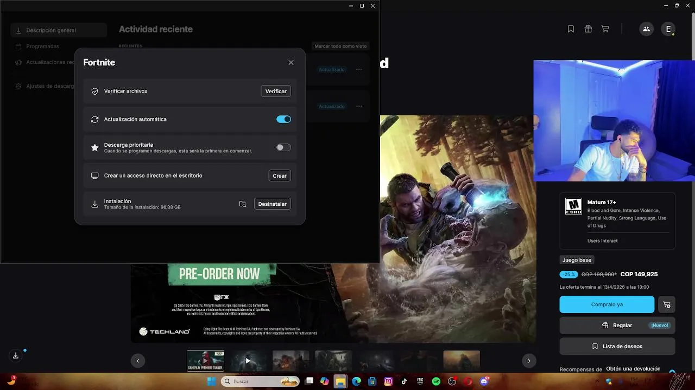Open Microsoft Store from the taskbar

[x=372, y=381]
